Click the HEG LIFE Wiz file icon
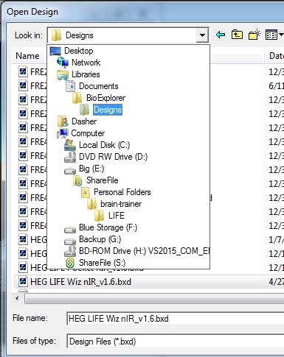The width and height of the screenshot is (284, 357). 23,281
